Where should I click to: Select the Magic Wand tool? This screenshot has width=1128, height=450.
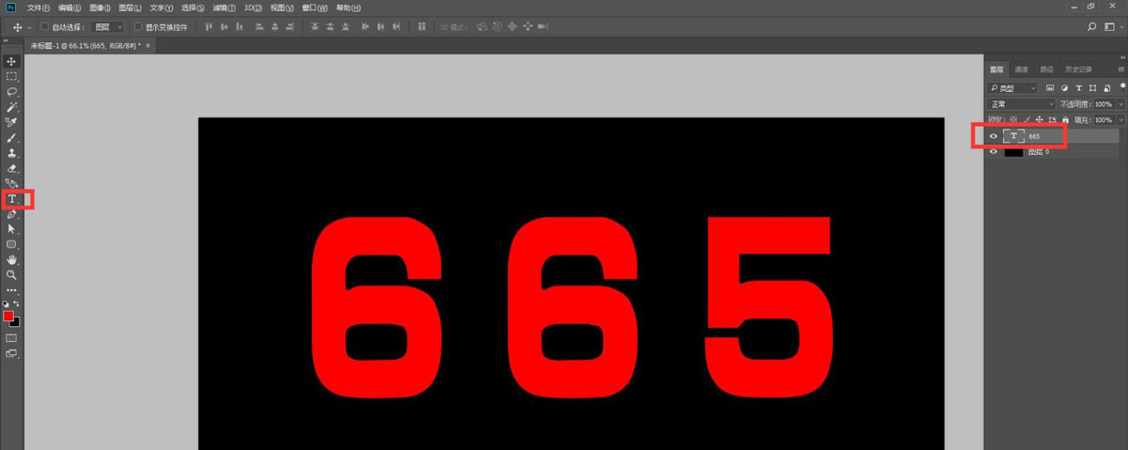click(12, 107)
